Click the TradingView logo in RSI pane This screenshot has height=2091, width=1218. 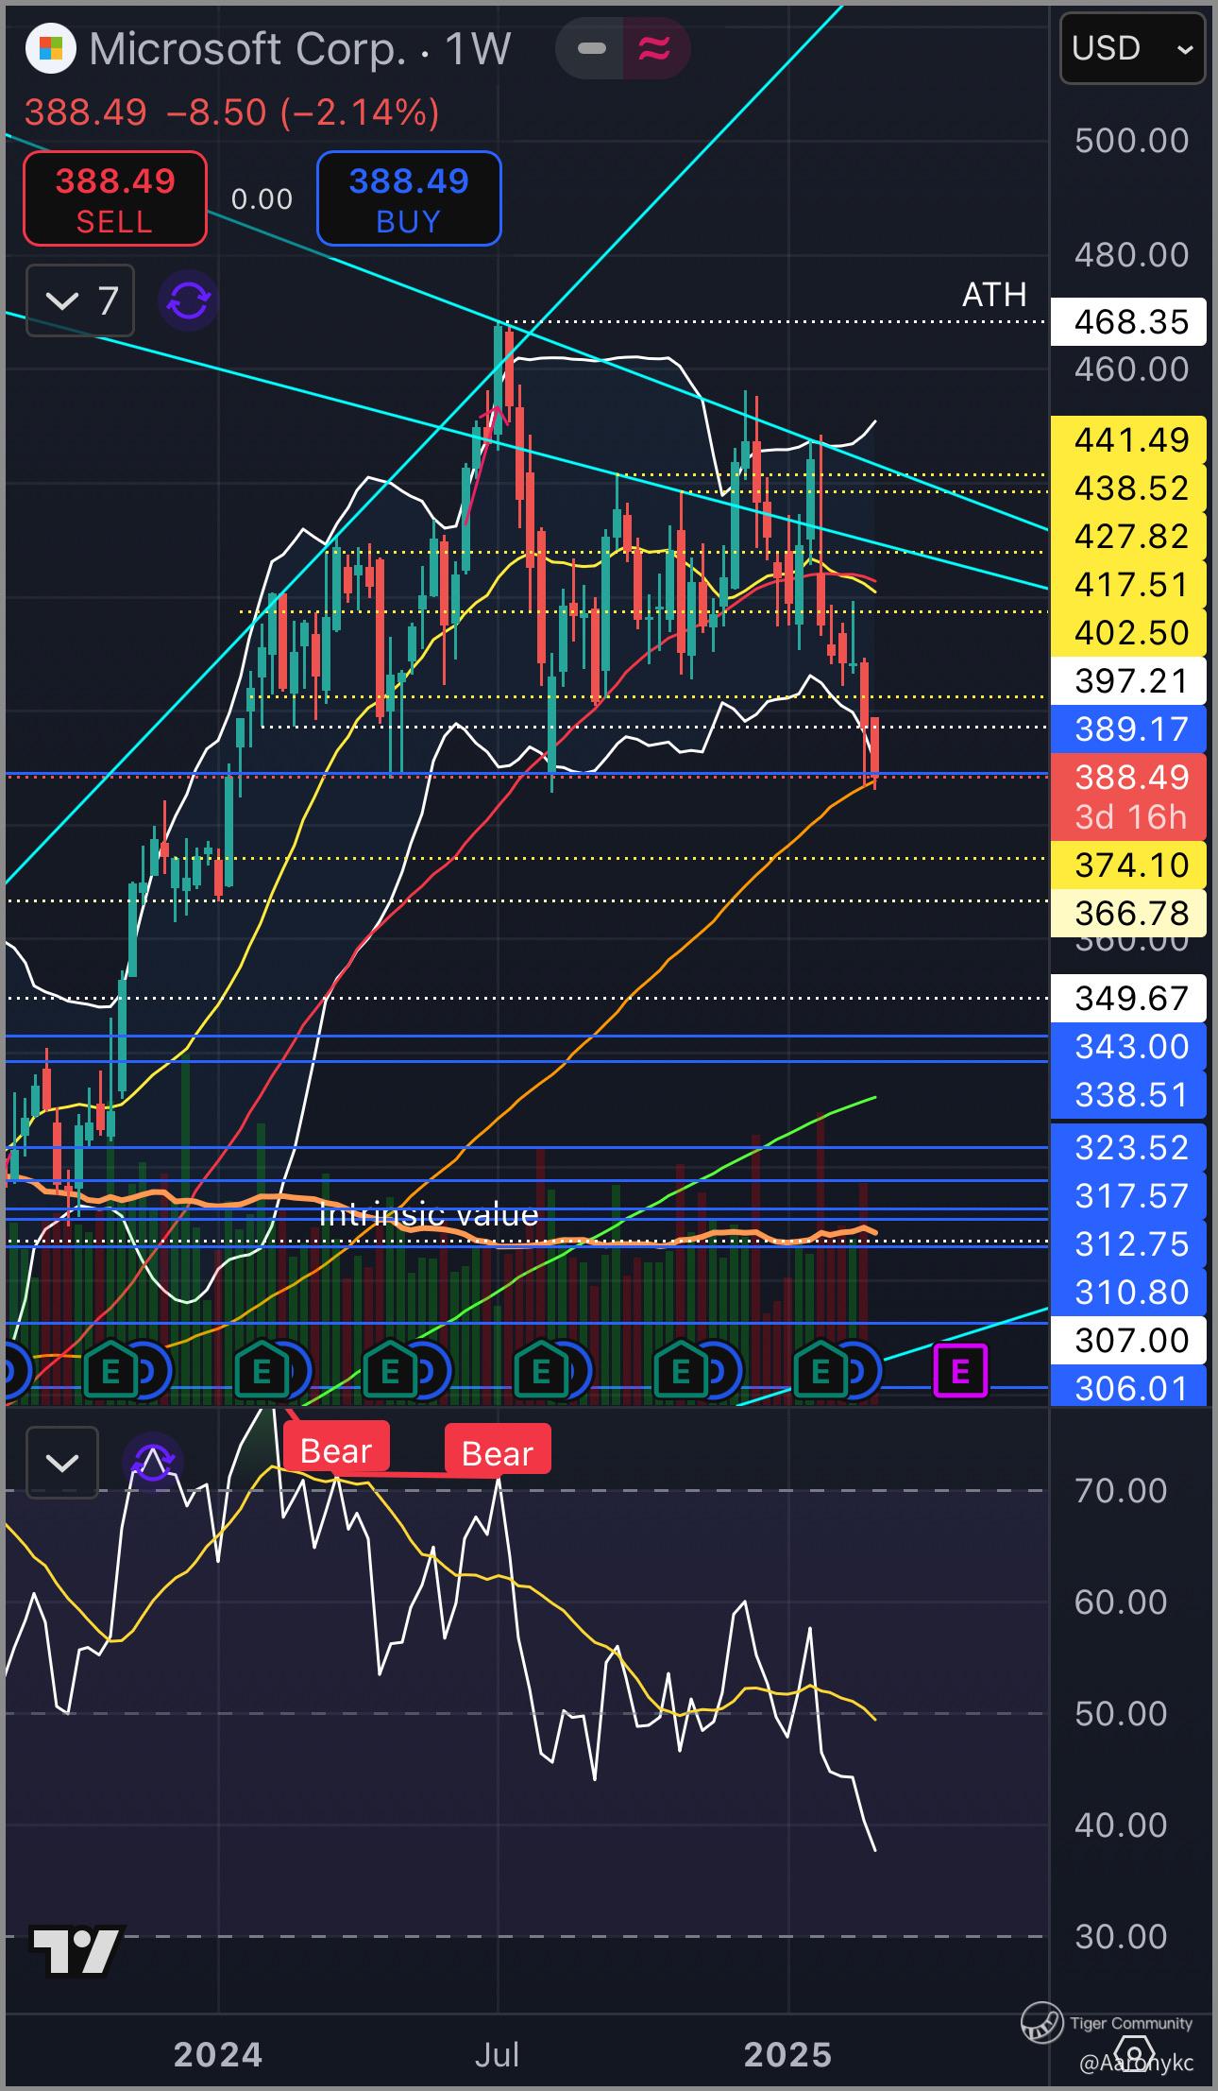76,1951
